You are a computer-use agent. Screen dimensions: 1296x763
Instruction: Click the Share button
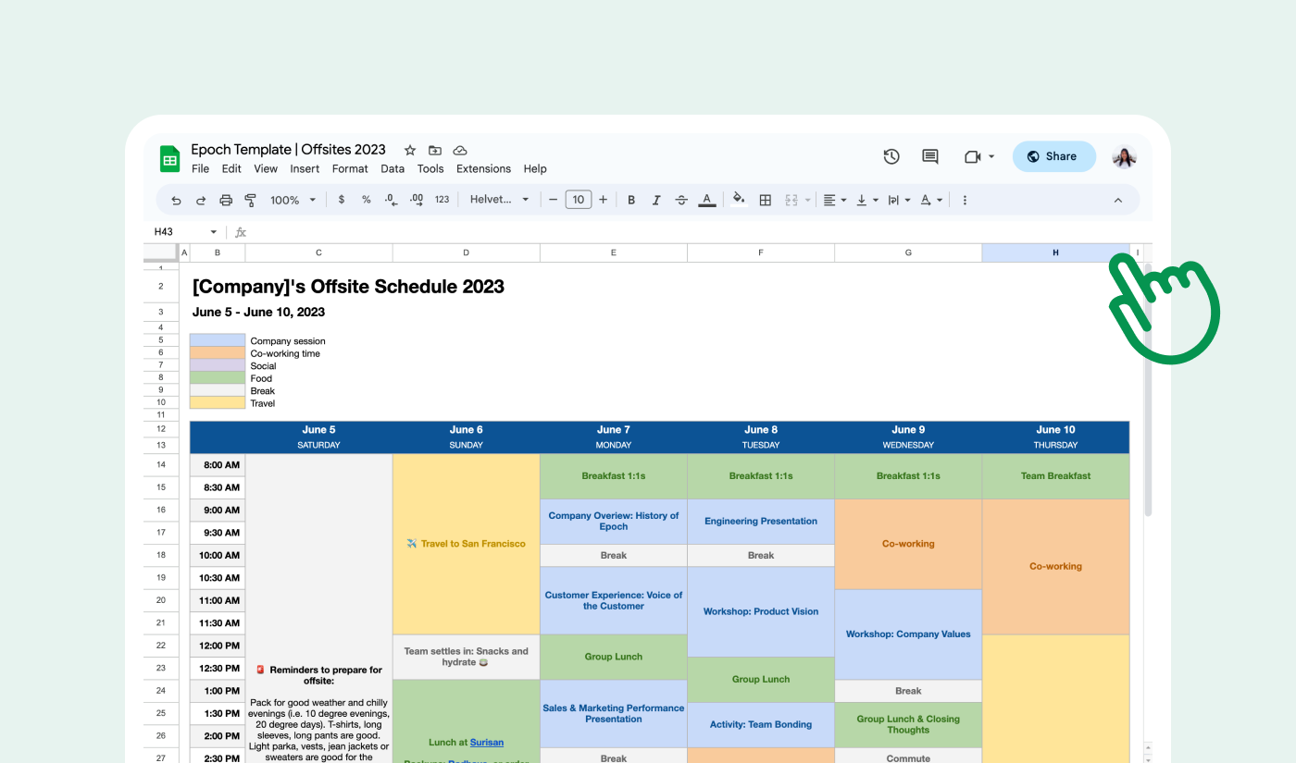point(1053,156)
